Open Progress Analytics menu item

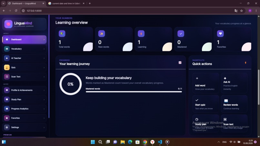[25, 109]
